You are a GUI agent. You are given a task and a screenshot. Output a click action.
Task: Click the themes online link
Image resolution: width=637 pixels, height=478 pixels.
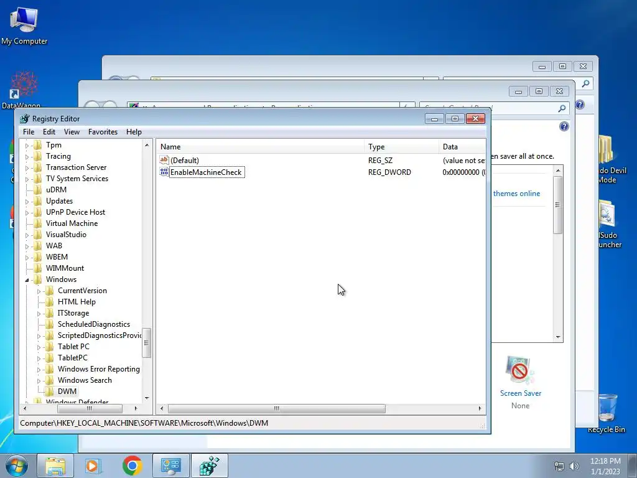516,194
